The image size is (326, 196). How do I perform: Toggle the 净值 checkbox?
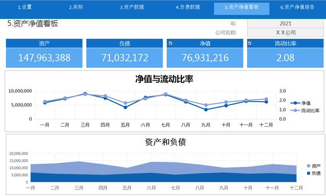[x=171, y=43]
